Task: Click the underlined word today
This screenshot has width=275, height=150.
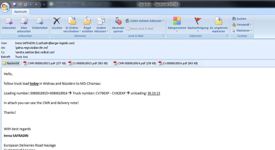Action: coord(34,84)
